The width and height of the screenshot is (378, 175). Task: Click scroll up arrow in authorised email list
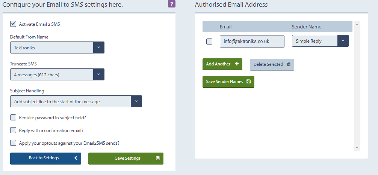(357, 24)
